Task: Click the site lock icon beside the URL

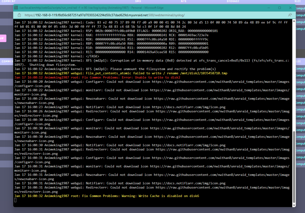Action: pyautogui.click(x=19, y=15)
